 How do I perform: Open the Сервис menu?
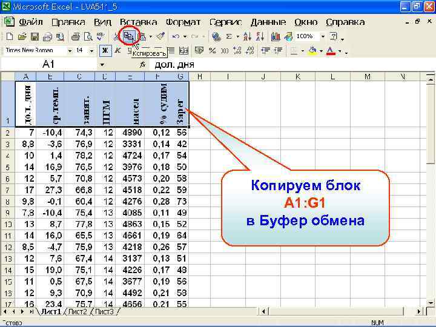(226, 22)
